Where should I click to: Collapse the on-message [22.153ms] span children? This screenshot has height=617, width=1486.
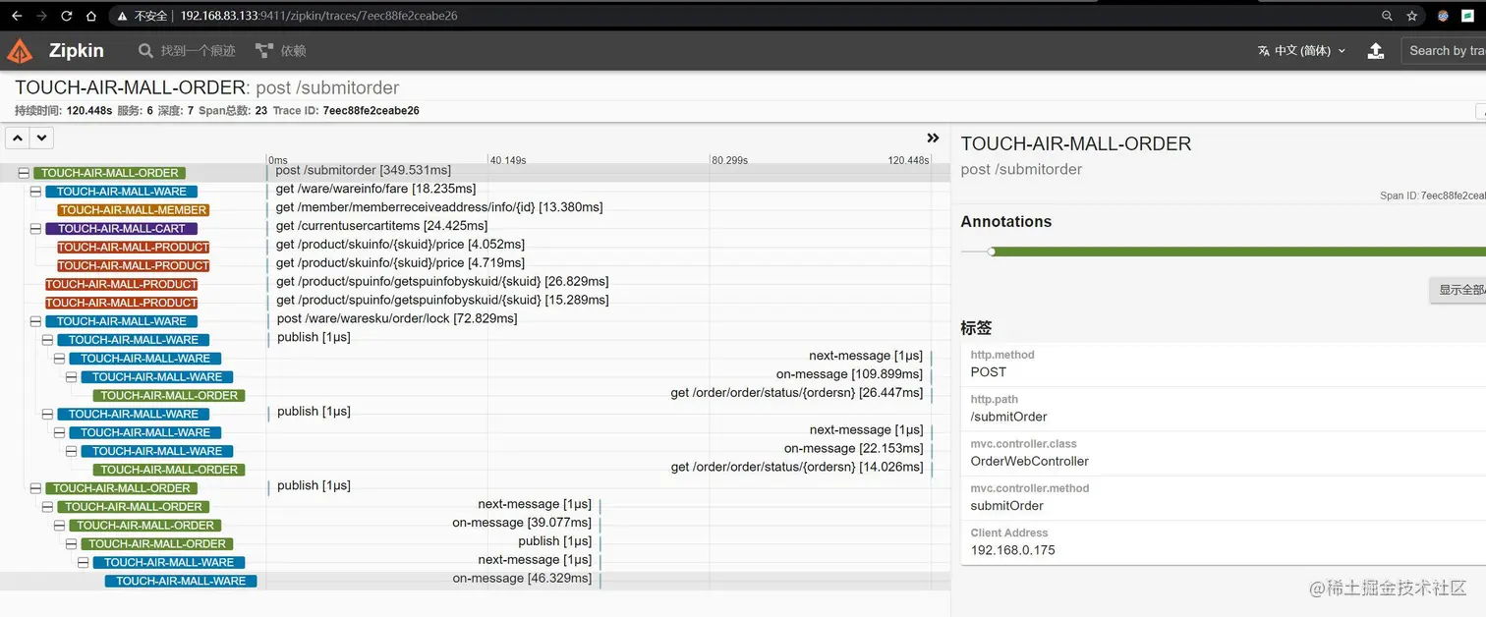point(71,451)
